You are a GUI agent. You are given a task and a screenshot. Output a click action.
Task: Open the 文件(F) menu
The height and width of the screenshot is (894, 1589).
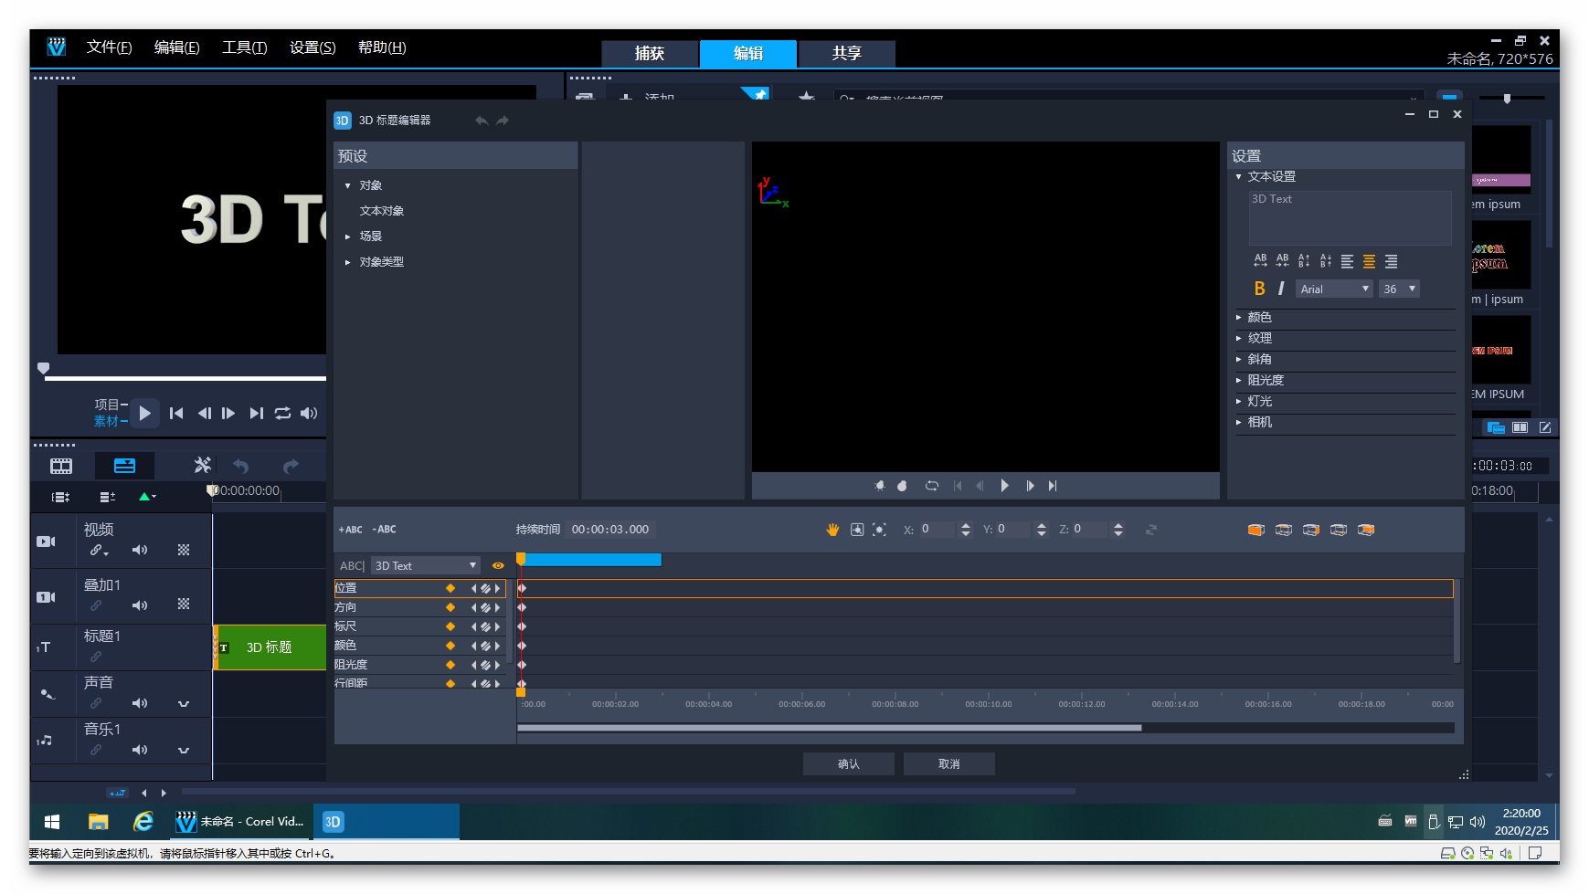click(109, 47)
